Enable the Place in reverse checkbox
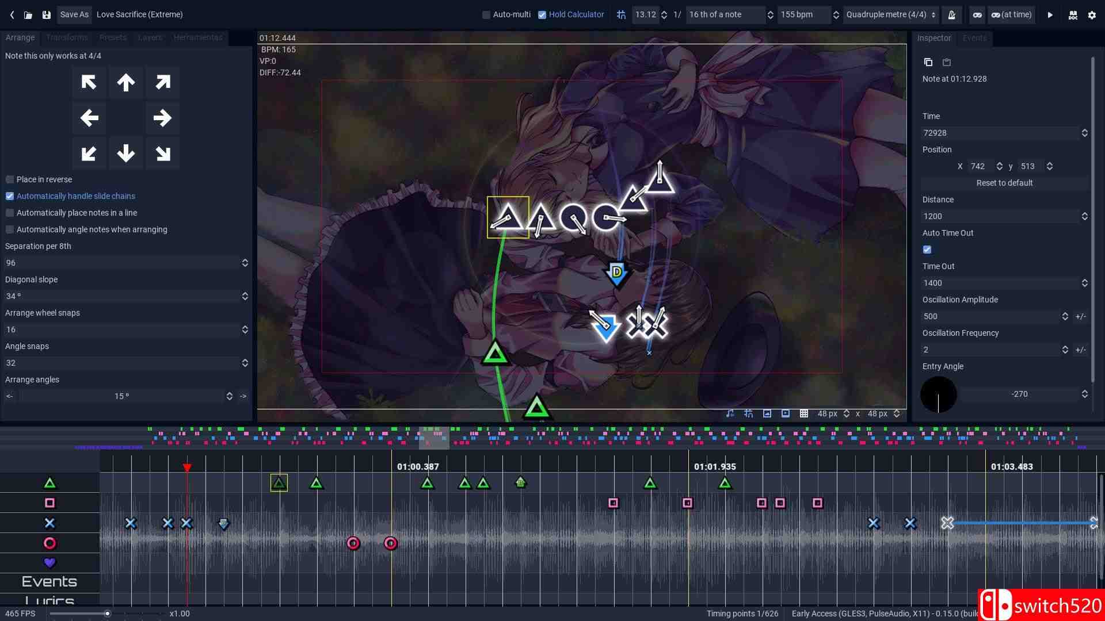The height and width of the screenshot is (621, 1105). [x=10, y=179]
